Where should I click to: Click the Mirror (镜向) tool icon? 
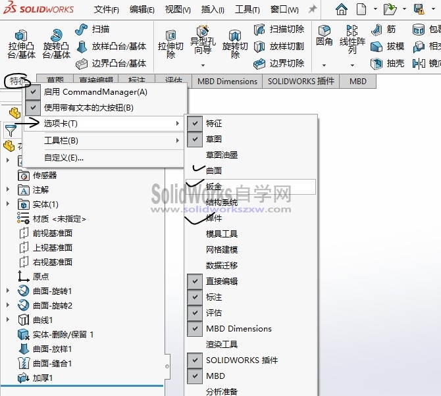click(419, 64)
